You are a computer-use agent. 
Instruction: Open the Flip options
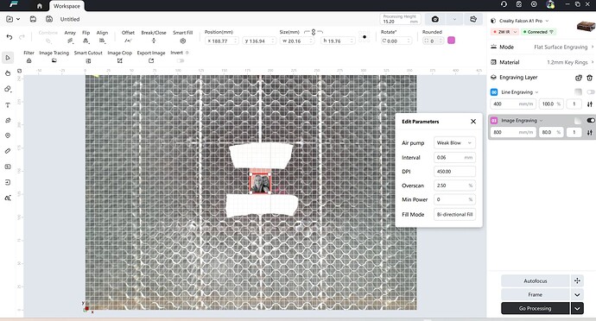click(x=86, y=37)
